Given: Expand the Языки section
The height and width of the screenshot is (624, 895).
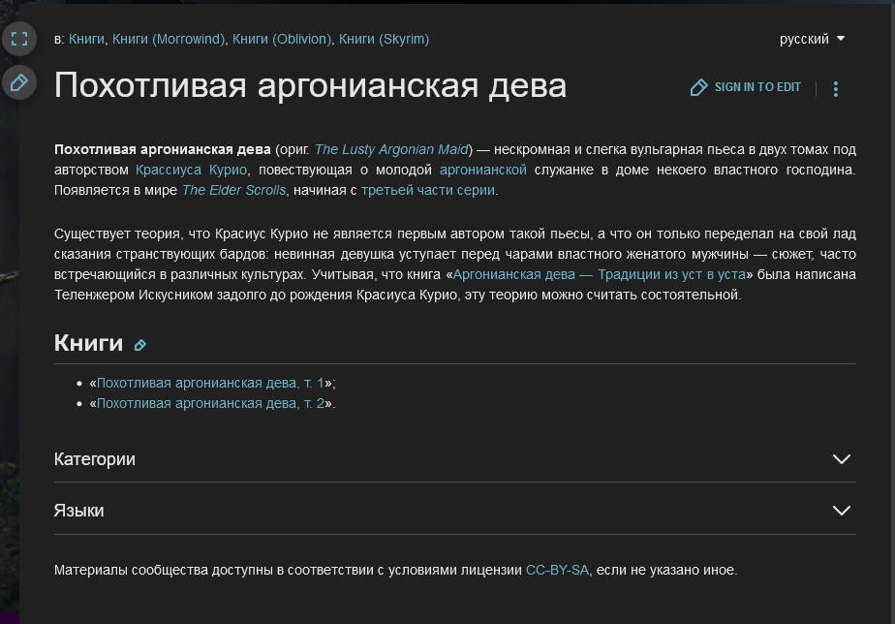Looking at the screenshot, I should click(455, 510).
